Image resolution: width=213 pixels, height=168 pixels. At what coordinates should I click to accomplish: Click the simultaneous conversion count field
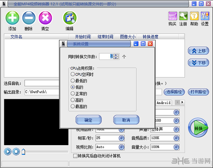pos(106,56)
